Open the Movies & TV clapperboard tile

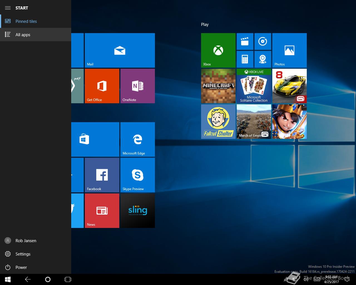(x=245, y=41)
